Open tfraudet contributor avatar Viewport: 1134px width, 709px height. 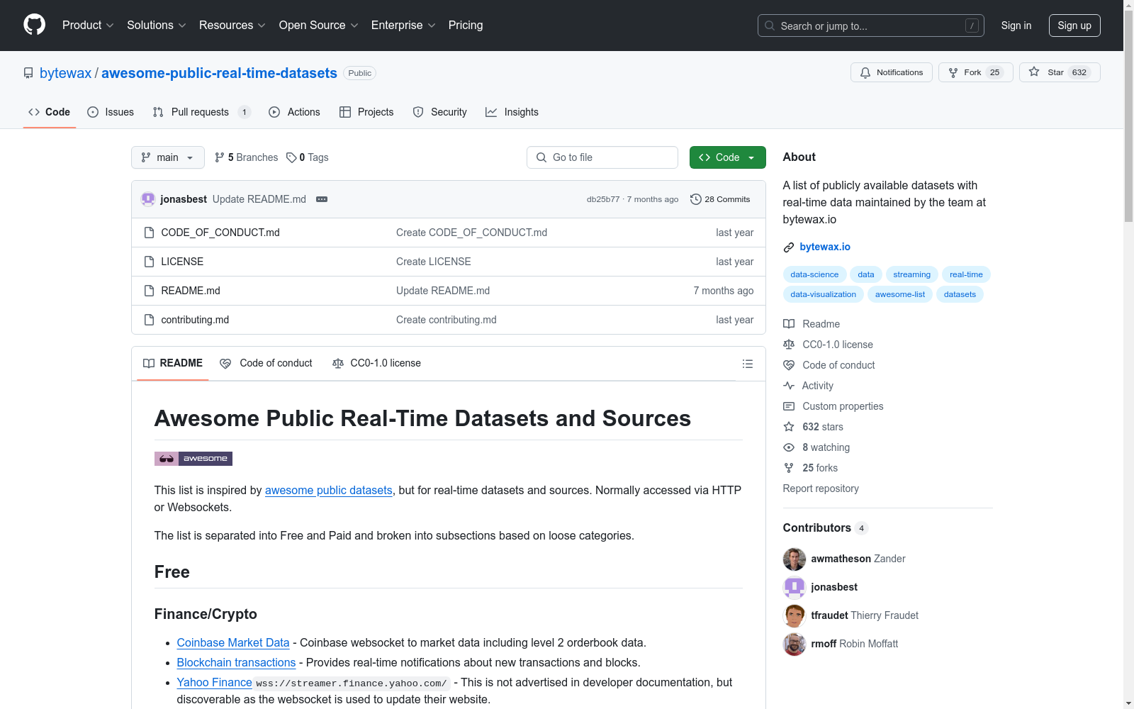(795, 615)
